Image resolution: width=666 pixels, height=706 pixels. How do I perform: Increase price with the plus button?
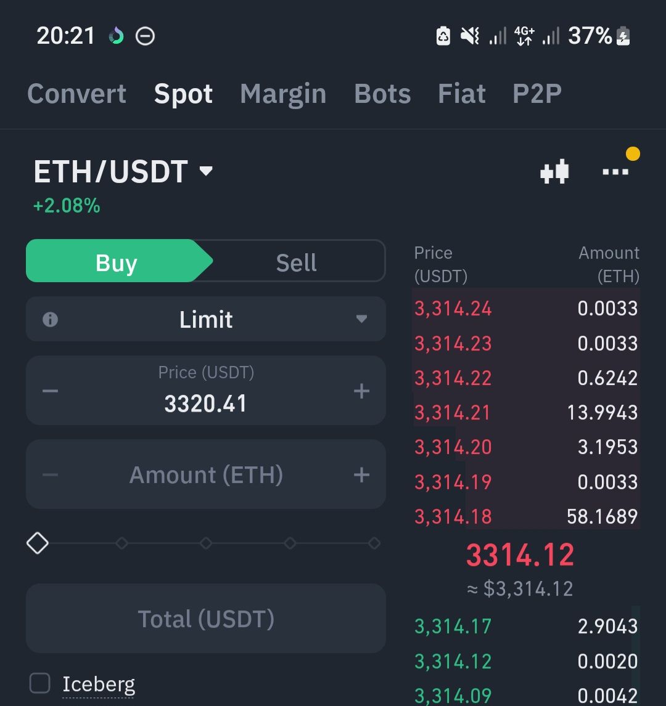361,391
